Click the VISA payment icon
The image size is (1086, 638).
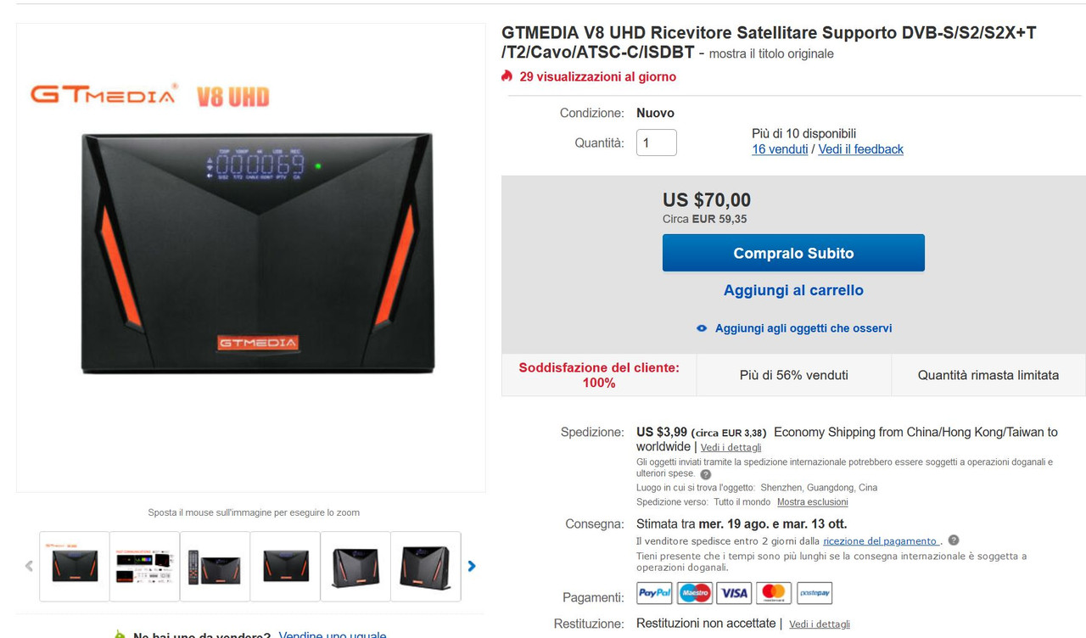[x=734, y=593]
